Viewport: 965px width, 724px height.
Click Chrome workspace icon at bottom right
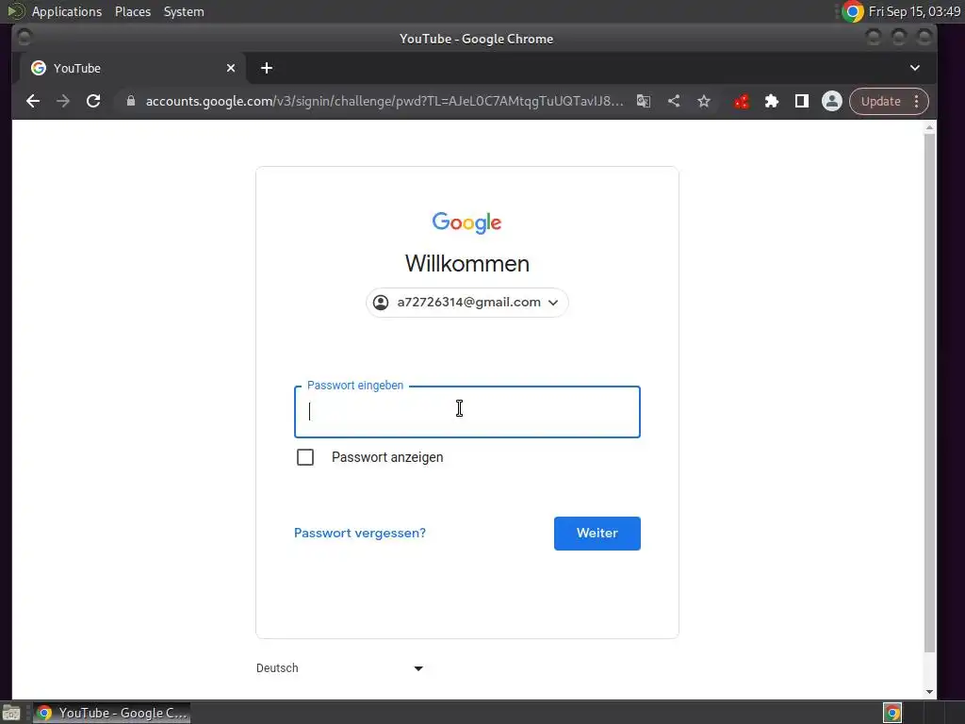click(x=892, y=713)
